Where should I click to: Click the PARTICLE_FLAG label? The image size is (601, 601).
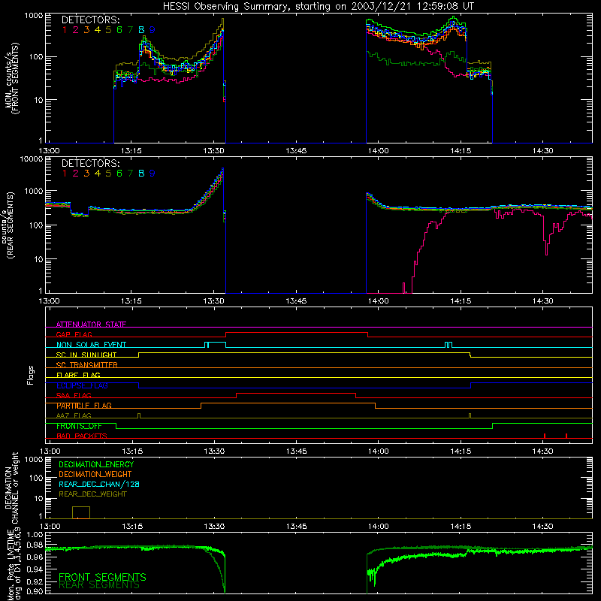tap(84, 406)
